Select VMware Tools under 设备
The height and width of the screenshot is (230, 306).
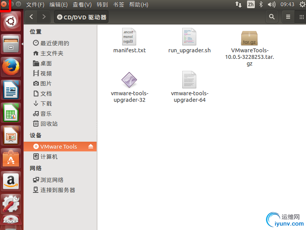(60, 146)
